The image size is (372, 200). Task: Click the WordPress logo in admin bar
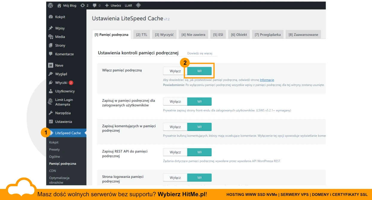click(51, 5)
